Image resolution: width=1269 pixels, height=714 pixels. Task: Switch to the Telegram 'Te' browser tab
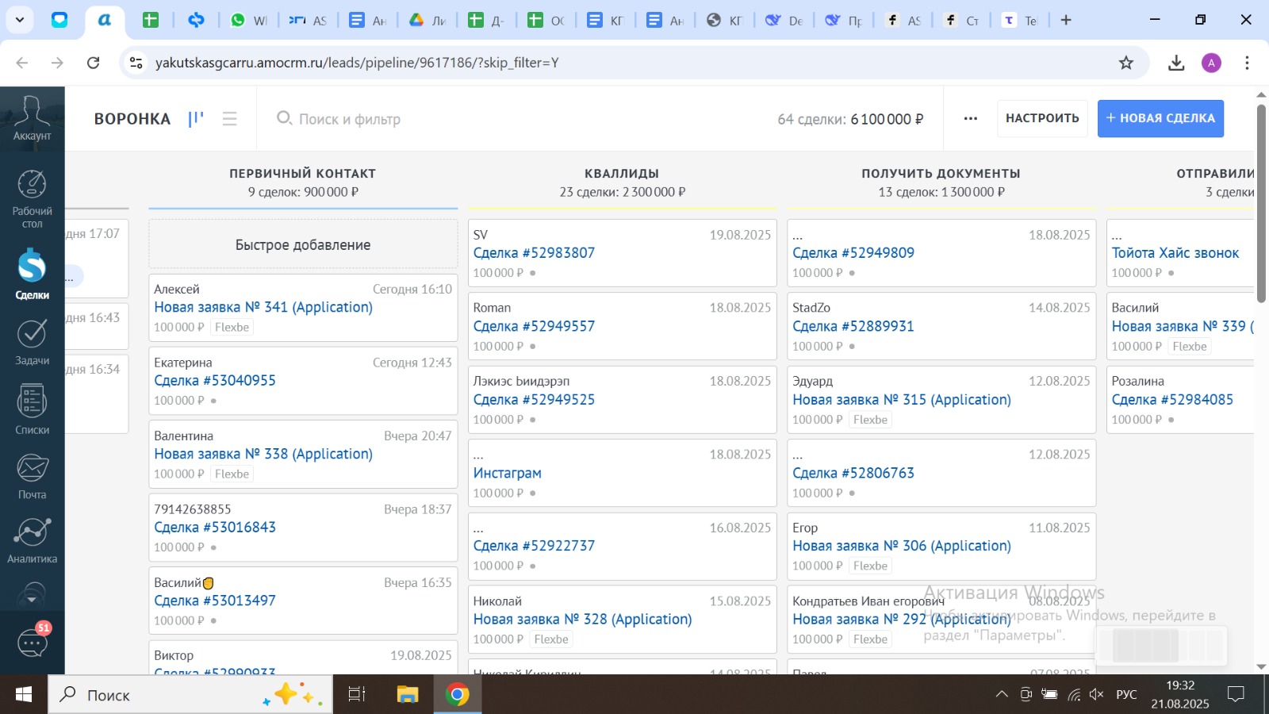point(1020,20)
